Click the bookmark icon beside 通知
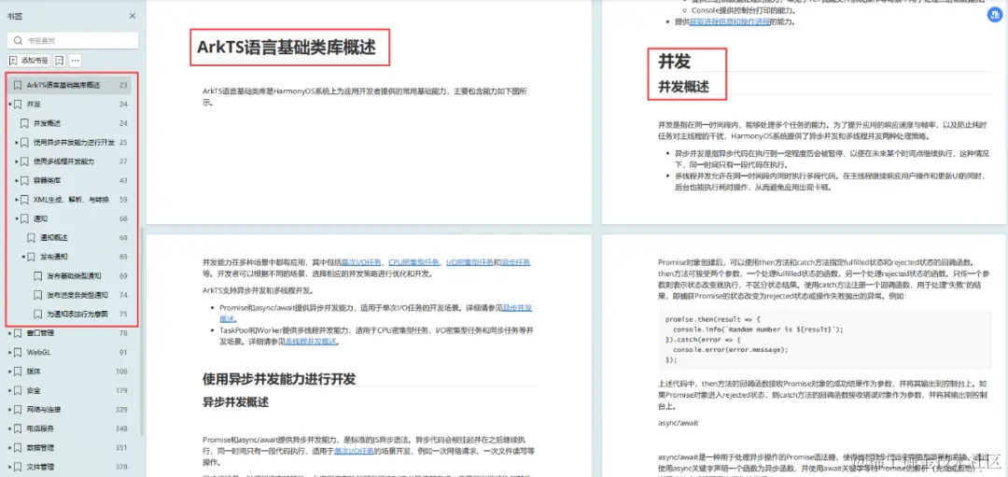 (x=23, y=218)
